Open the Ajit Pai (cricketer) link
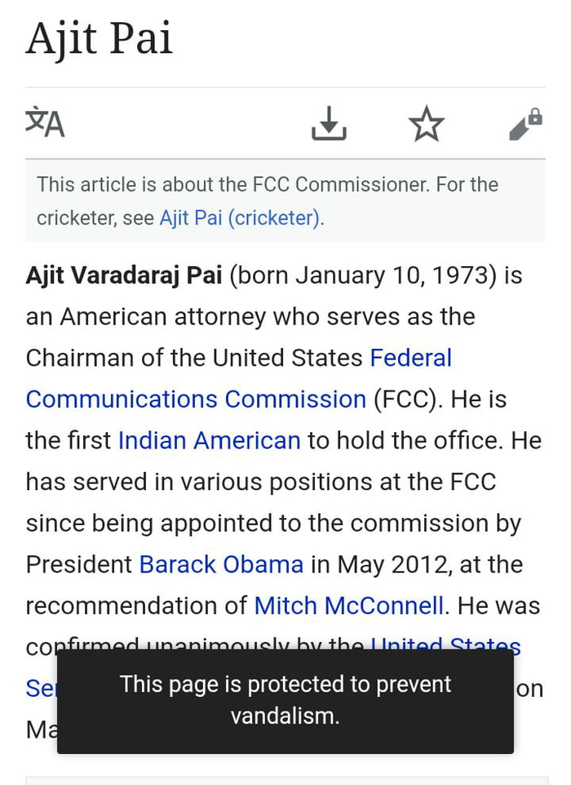This screenshot has width=571, height=785. [241, 218]
